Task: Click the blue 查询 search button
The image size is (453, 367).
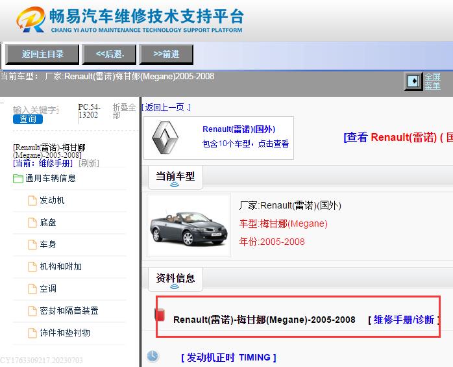Action: tap(28, 119)
